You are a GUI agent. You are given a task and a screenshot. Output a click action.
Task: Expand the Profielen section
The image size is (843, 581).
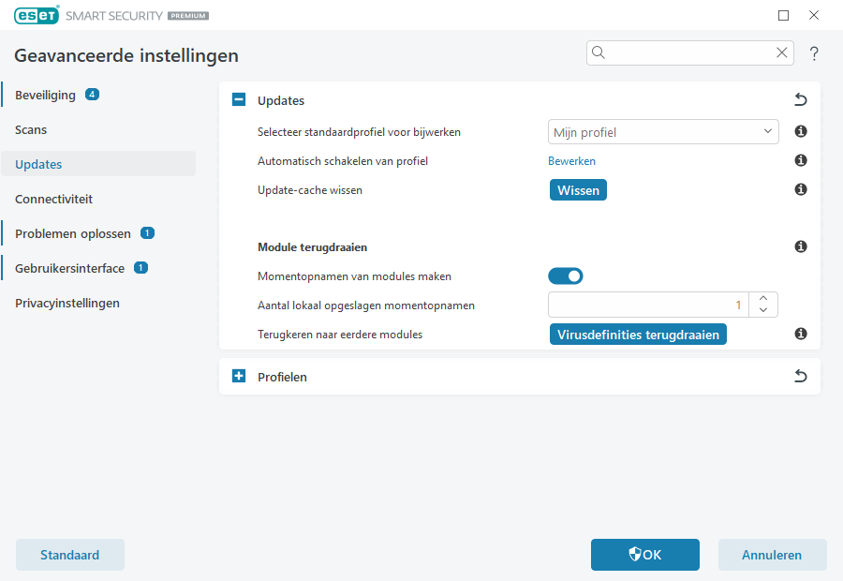coord(238,377)
